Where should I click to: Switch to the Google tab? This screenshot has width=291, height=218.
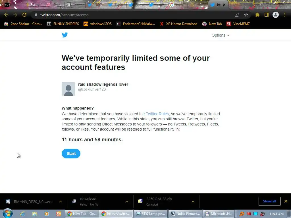point(177,5)
